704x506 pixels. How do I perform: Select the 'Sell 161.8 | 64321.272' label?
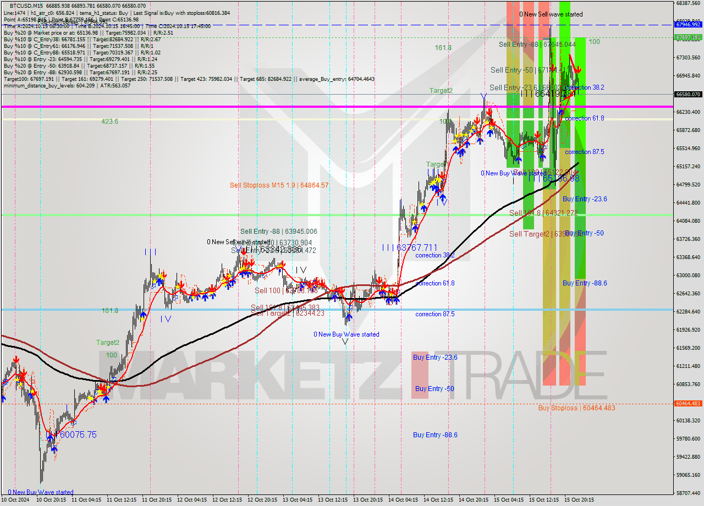(543, 213)
